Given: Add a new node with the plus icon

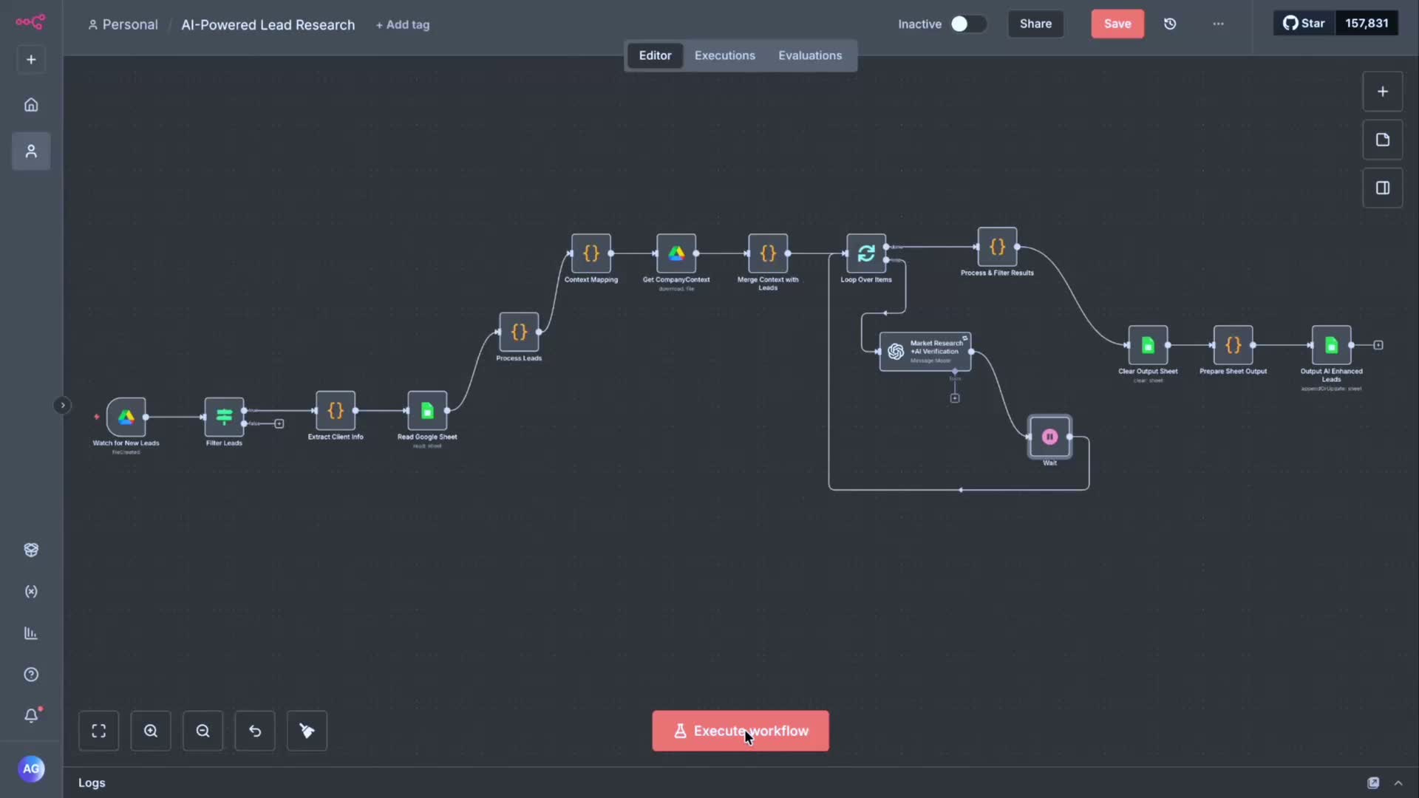Looking at the screenshot, I should [1382, 91].
